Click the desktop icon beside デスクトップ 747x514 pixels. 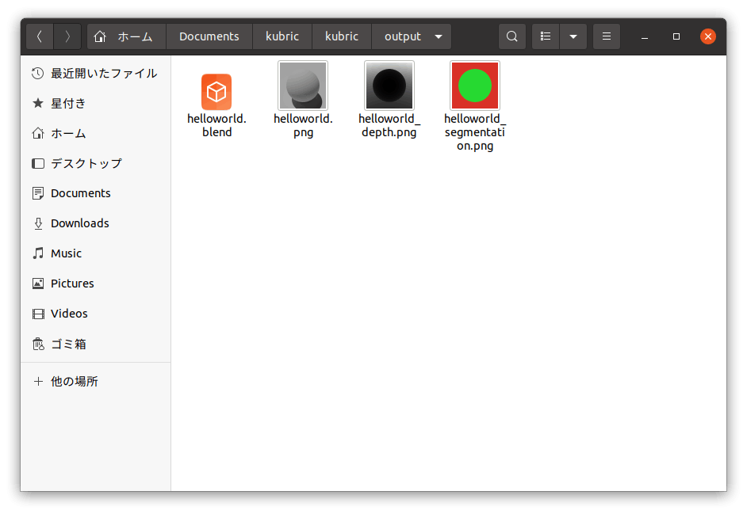click(x=37, y=163)
